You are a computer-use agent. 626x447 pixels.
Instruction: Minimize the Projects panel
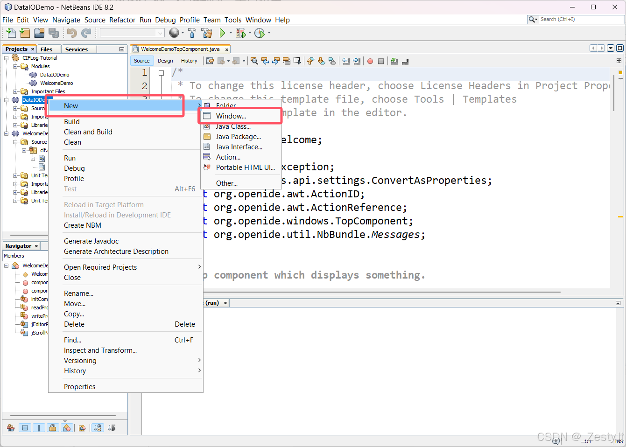tap(121, 49)
